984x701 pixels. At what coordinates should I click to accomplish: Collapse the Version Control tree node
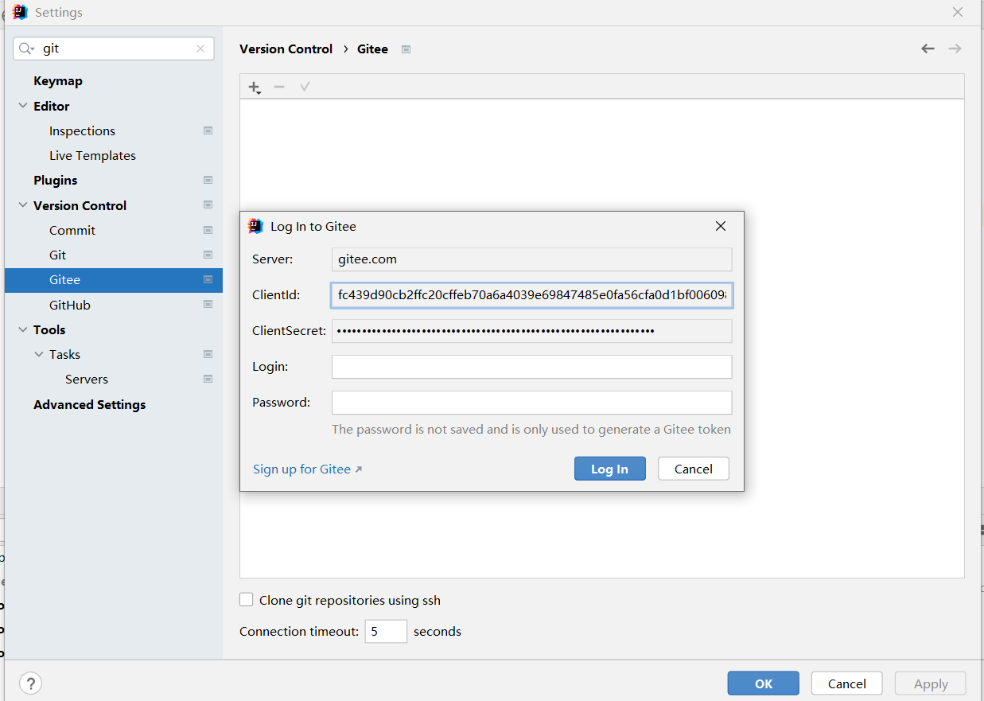pyautogui.click(x=22, y=205)
